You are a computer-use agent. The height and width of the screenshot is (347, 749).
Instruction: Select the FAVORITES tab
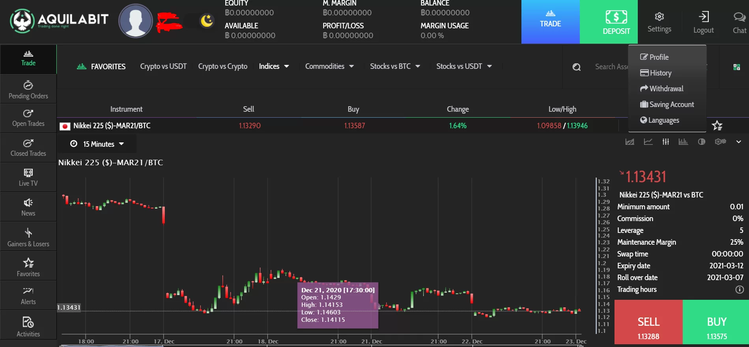point(101,66)
